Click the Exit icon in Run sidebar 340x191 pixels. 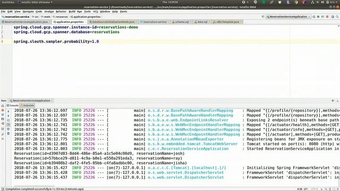coord(3,124)
